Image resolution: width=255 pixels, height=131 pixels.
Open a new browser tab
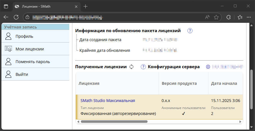(85, 6)
